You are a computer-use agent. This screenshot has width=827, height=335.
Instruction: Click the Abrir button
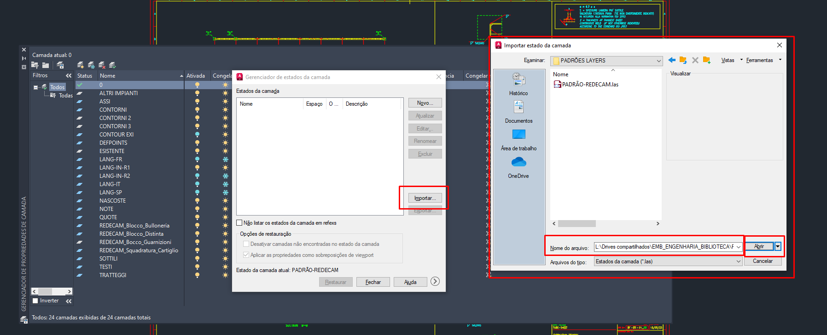click(x=759, y=246)
